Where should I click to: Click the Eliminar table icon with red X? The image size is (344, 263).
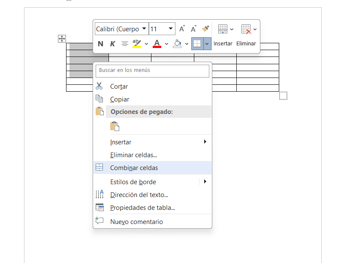tap(246, 29)
